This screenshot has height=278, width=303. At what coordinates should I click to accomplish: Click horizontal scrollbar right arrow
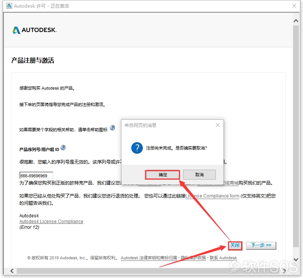284,271
